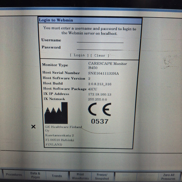Image resolution: width=182 pixels, height=182 pixels.
Task: Select serial number SNE16411132HA
Action: tap(103, 73)
